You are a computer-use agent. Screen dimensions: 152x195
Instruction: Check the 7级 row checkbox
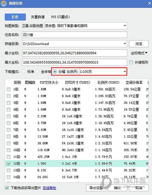(x=9, y=130)
